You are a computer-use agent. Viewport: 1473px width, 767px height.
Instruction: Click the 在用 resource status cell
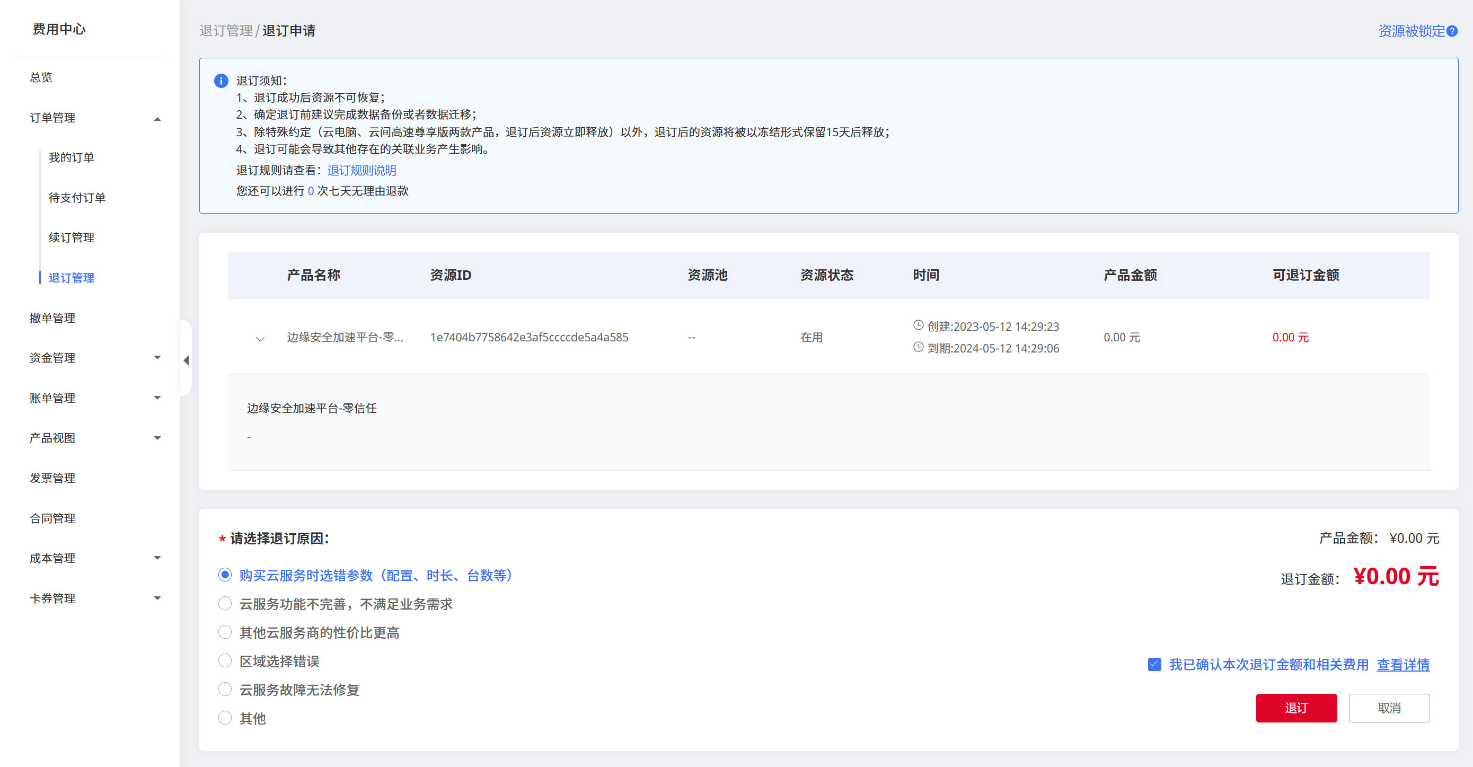coord(811,337)
